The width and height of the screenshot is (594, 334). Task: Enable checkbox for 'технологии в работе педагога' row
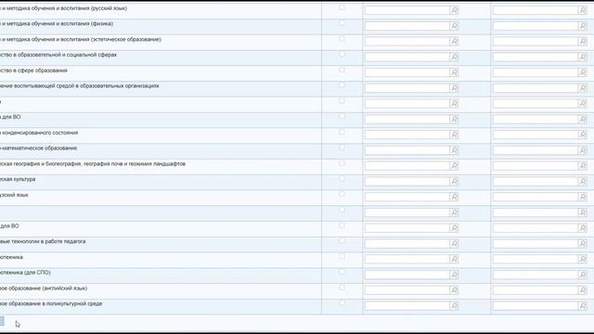click(342, 241)
